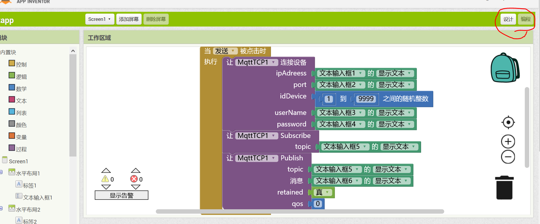The height and width of the screenshot is (224, 540).
Task: Open the 文本输入框6 component dropdown
Action: 338,181
